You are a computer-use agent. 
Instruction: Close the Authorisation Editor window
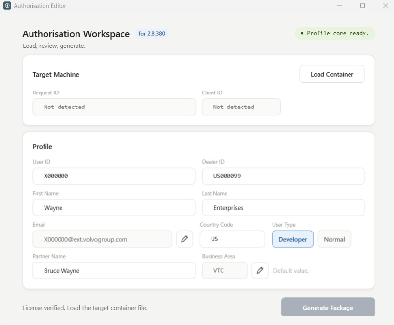pos(386,5)
